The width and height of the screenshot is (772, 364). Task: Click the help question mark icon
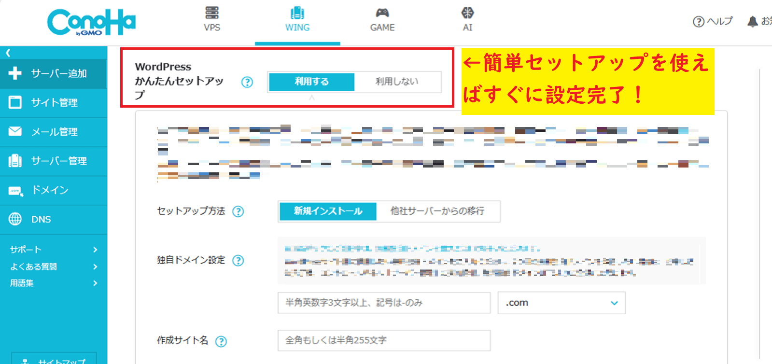[x=698, y=22]
